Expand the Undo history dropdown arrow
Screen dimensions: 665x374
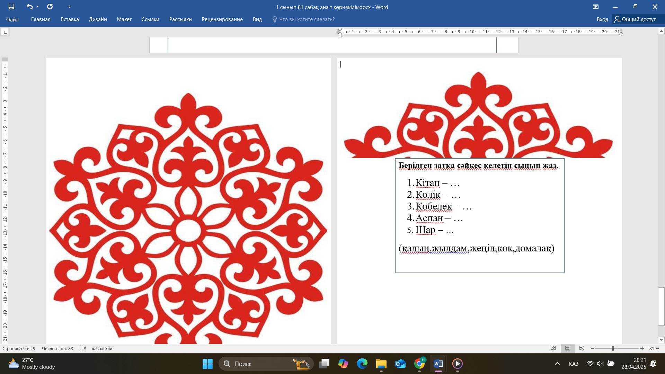tap(38, 7)
